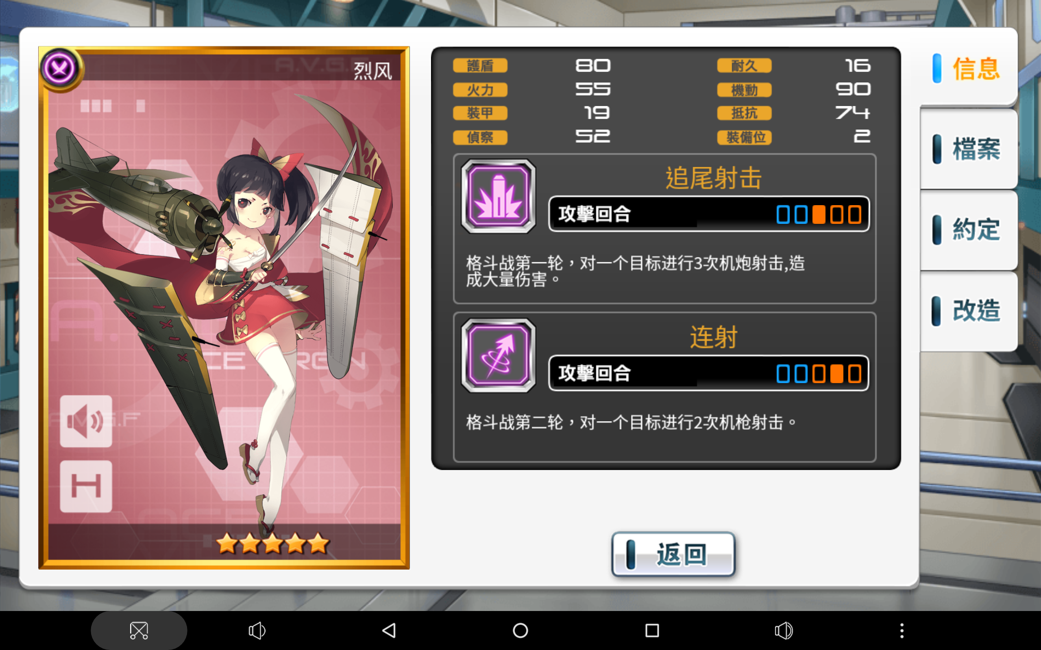Tap the Android home circle

[520, 630]
